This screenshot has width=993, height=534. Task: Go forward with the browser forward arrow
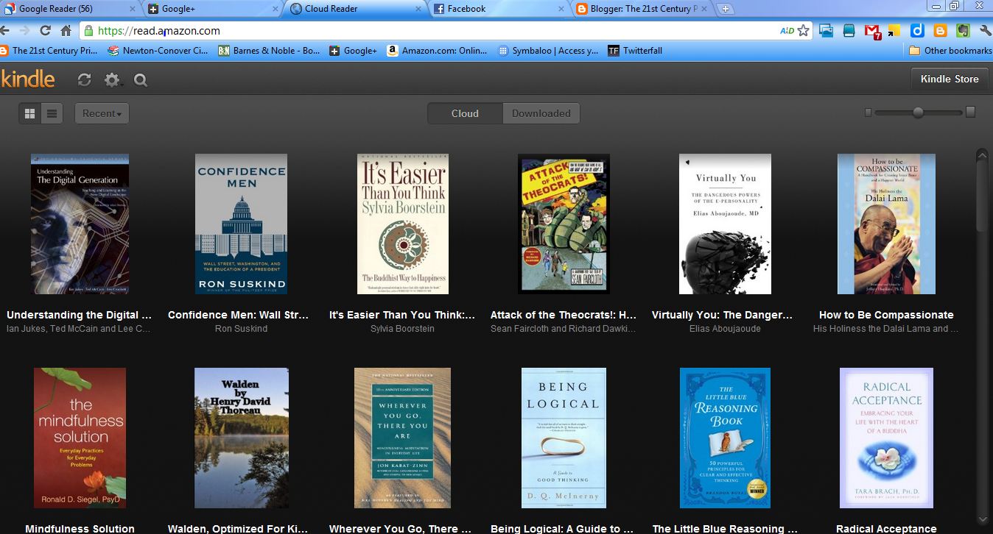[x=25, y=31]
